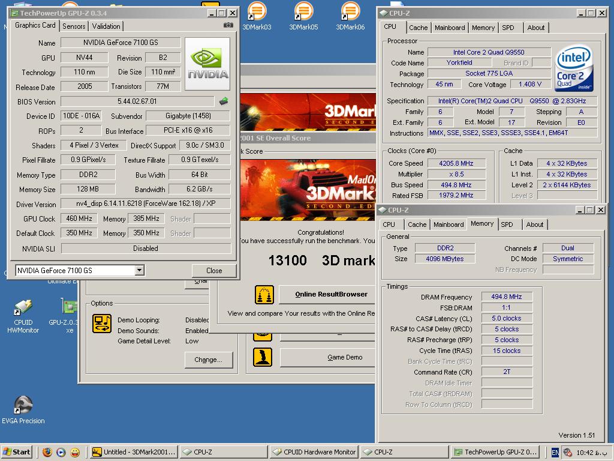Open the Cache tab in upper CPU-Z
The width and height of the screenshot is (614, 461).
pyautogui.click(x=418, y=28)
